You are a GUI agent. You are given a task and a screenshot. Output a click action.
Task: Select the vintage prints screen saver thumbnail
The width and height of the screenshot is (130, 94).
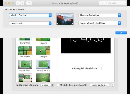(x=43, y=78)
